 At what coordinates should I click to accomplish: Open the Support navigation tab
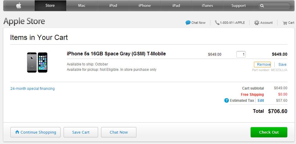(x=239, y=6)
